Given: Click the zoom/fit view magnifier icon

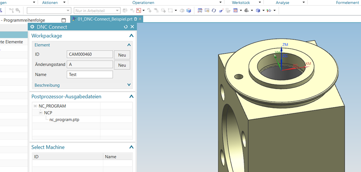Looking at the screenshot, I should point(200,10).
